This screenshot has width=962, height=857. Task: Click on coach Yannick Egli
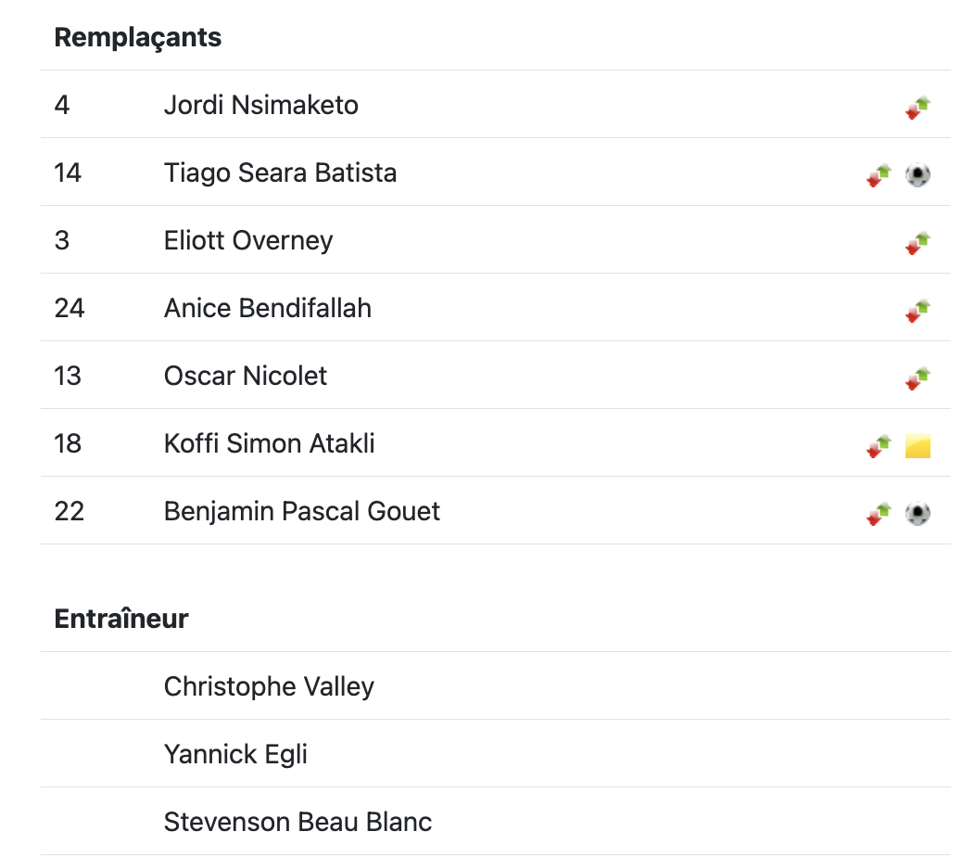235,754
